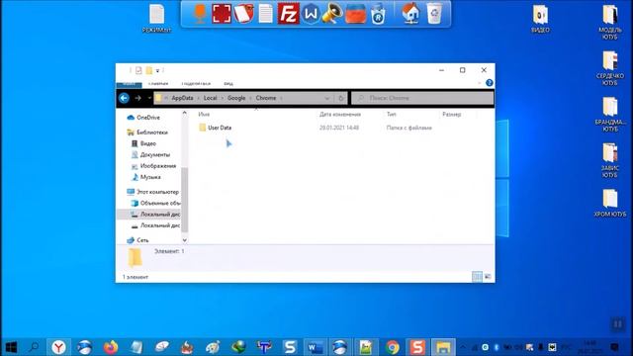Open the Customize Quick Access Toolbar dropdown

157,70
